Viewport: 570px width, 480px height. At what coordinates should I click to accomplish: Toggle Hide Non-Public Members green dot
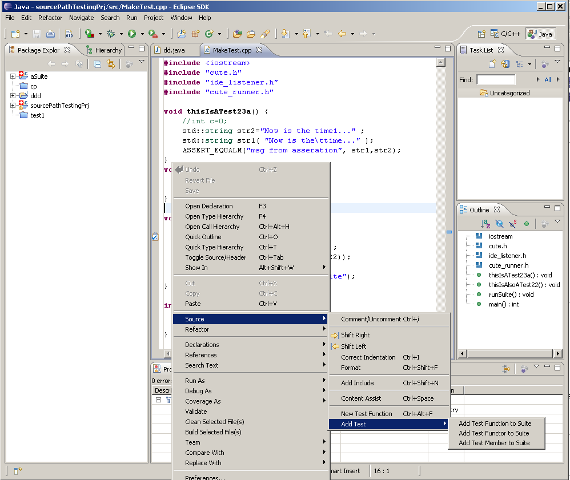[x=527, y=224]
